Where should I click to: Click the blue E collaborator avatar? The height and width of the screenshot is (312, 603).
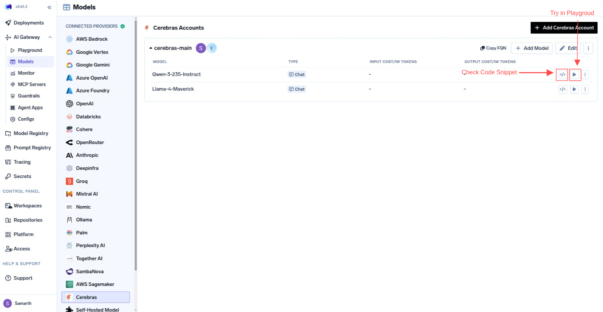212,48
